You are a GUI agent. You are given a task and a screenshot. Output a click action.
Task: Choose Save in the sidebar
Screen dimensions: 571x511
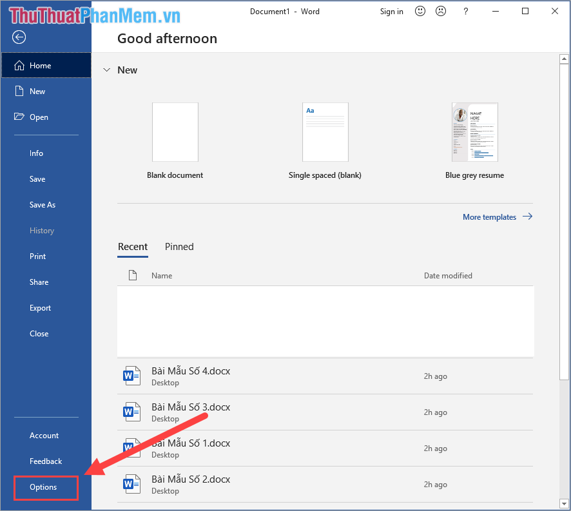(37, 179)
